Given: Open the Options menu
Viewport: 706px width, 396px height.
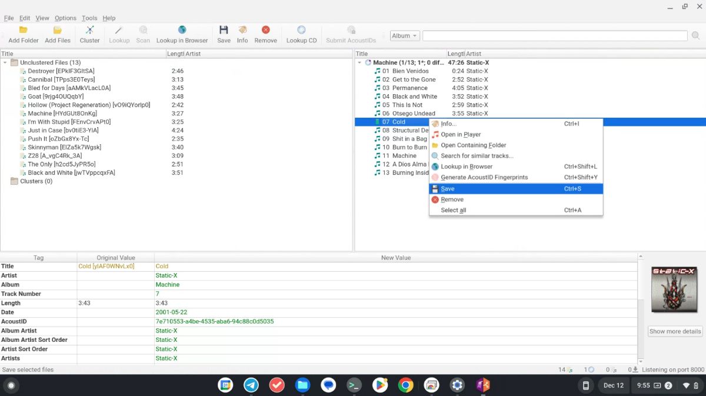Looking at the screenshot, I should pyautogui.click(x=65, y=18).
